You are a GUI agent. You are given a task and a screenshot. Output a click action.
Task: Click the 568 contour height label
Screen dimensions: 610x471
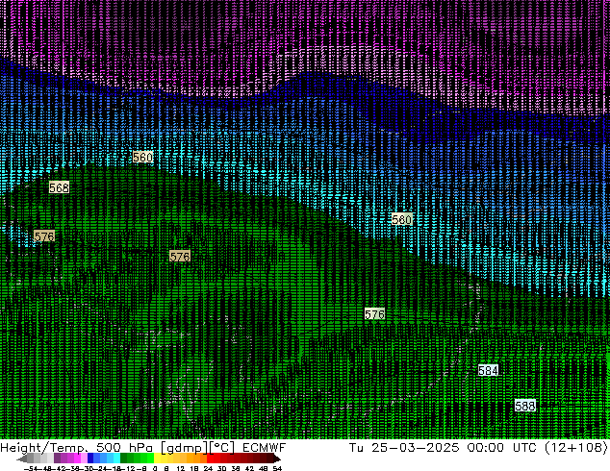[59, 187]
